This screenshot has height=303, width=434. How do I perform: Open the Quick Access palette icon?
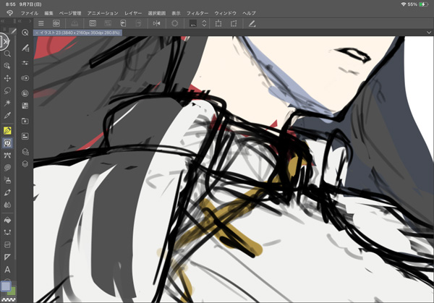(25, 33)
